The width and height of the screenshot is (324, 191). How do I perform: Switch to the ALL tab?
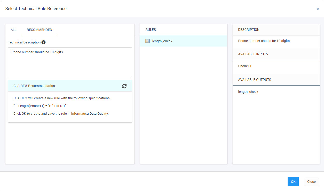tap(13, 30)
